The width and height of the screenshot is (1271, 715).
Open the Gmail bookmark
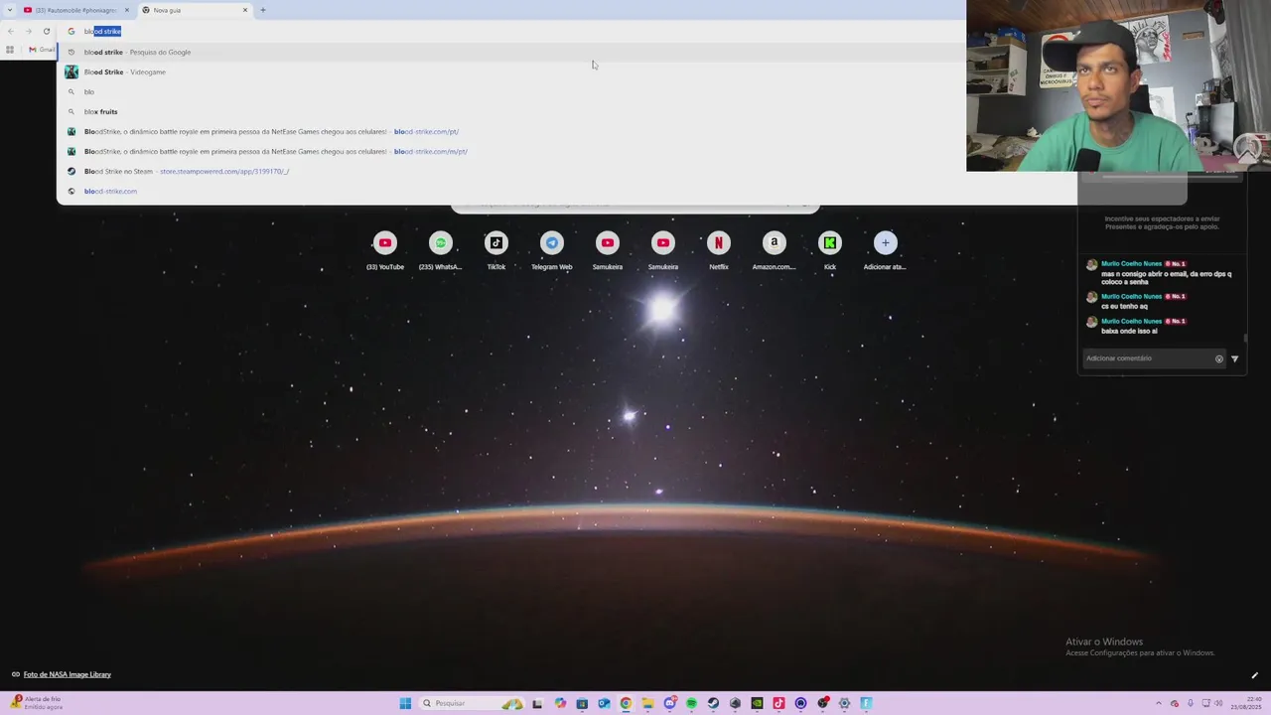coord(42,50)
